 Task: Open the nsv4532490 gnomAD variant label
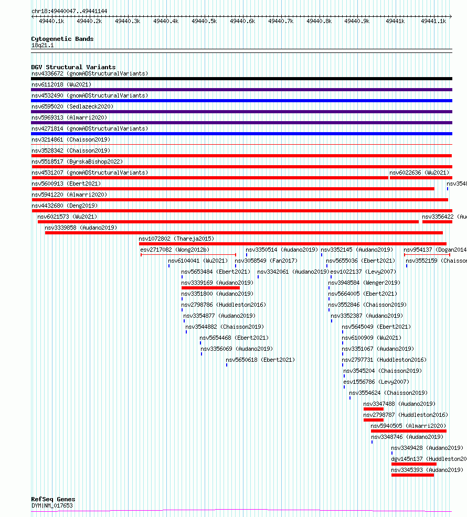tap(90, 95)
